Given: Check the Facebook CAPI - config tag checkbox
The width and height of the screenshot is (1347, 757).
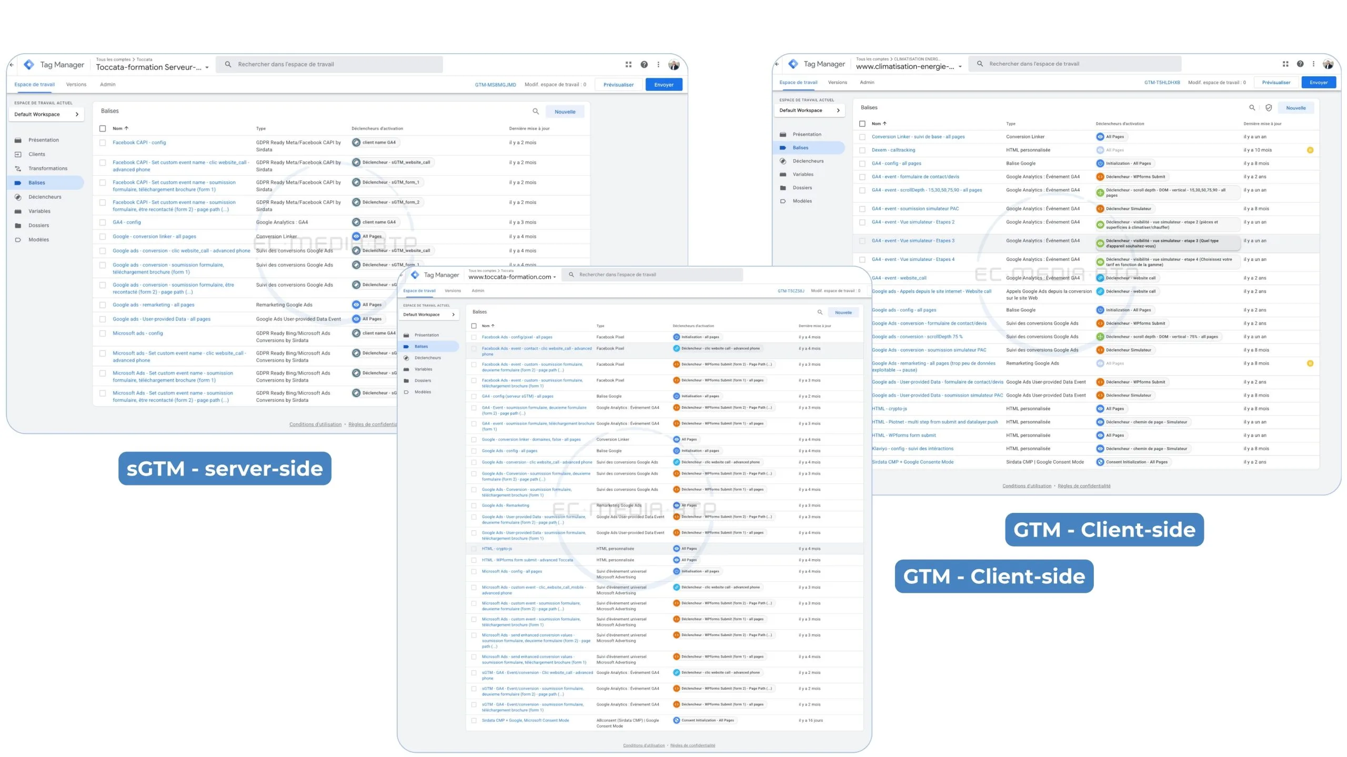Looking at the screenshot, I should [103, 143].
